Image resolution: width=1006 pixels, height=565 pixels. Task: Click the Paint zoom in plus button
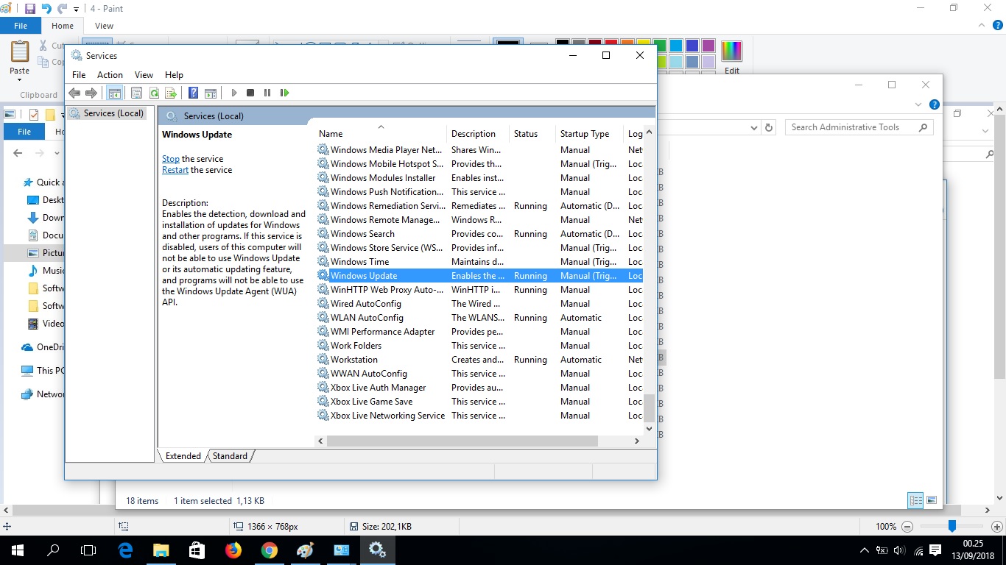996,527
